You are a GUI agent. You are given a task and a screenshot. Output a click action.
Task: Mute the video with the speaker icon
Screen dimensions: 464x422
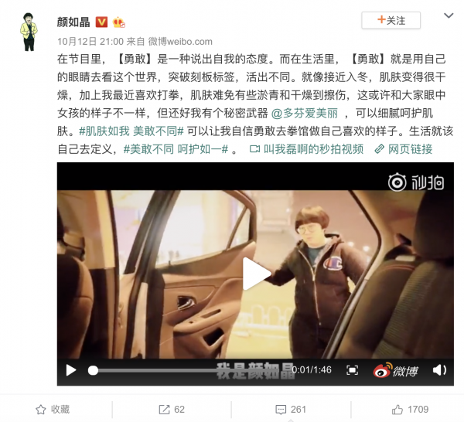439,370
